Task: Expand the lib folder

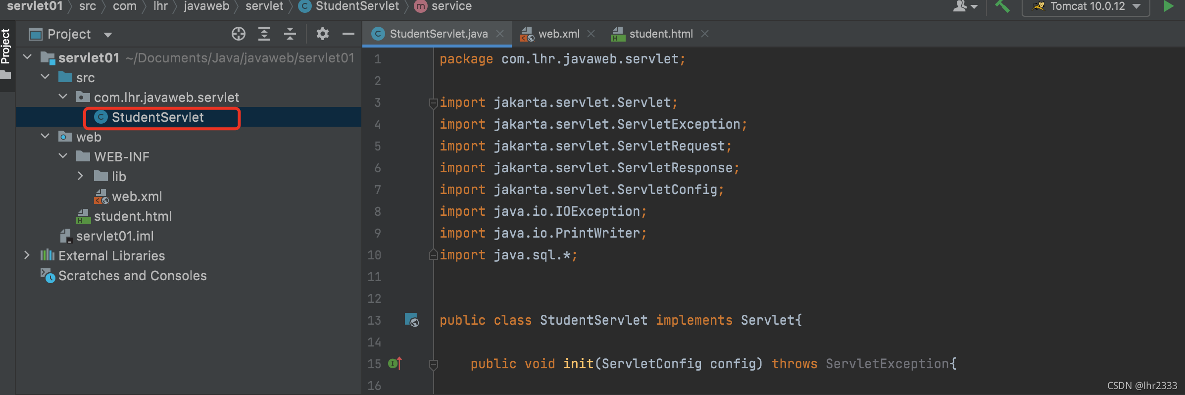Action: pos(81,176)
